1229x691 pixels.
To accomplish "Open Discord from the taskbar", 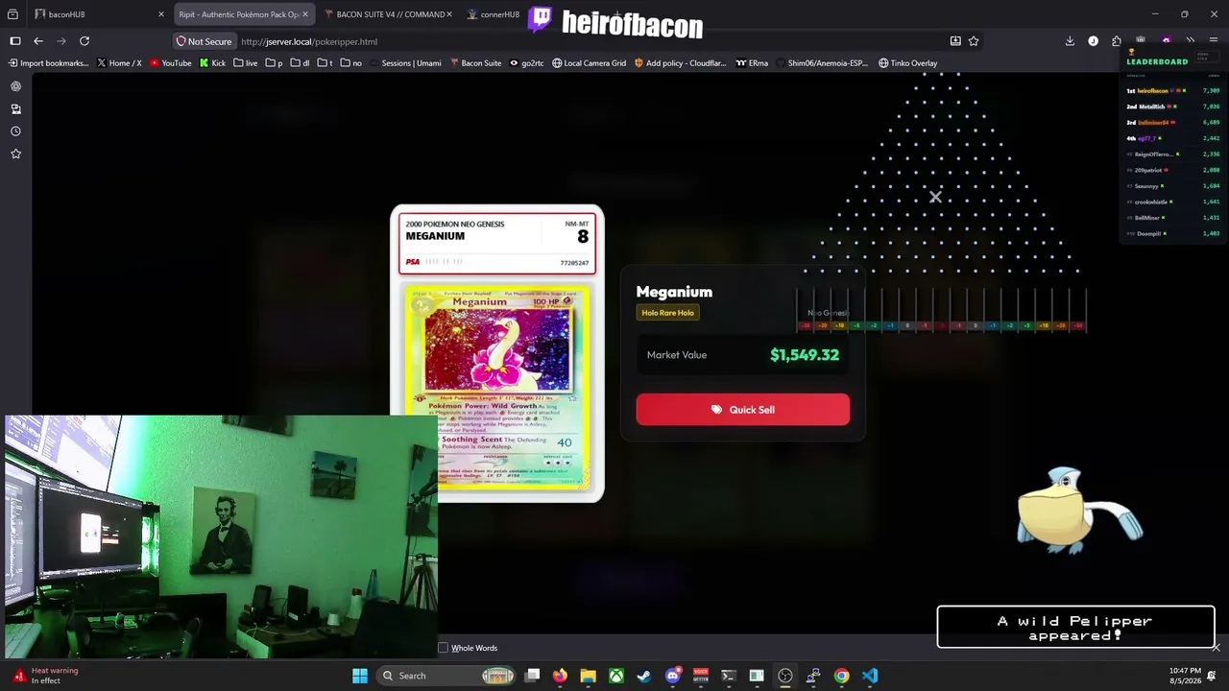I will coord(673,676).
